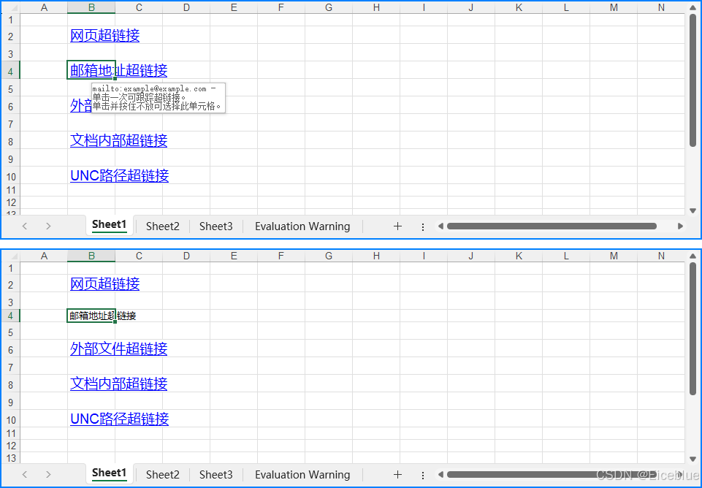
Task: Add new sheet with plus icon, bottom spreadsheet
Action: pos(397,475)
